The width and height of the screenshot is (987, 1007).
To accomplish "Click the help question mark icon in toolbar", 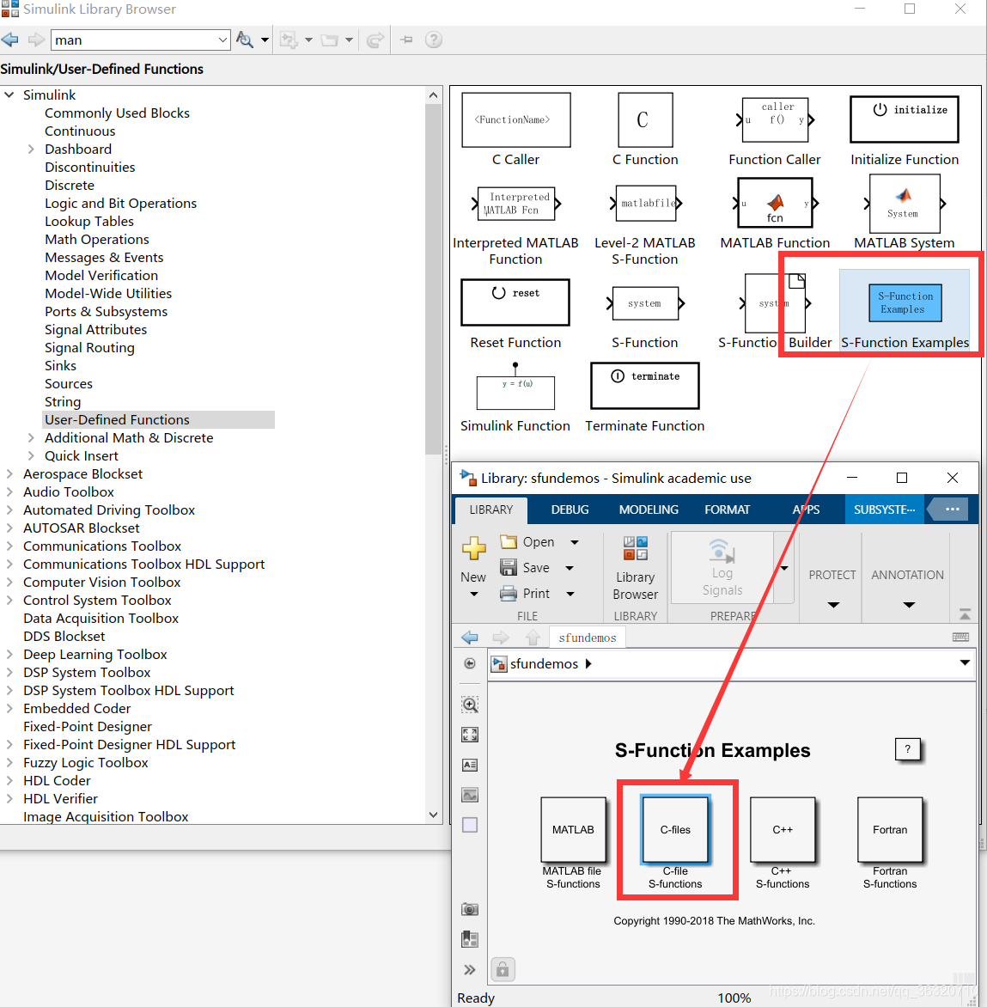I will [x=434, y=40].
